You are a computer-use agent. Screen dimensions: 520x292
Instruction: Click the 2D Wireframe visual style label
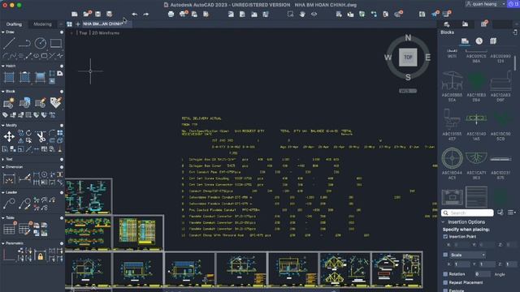[x=106, y=33]
